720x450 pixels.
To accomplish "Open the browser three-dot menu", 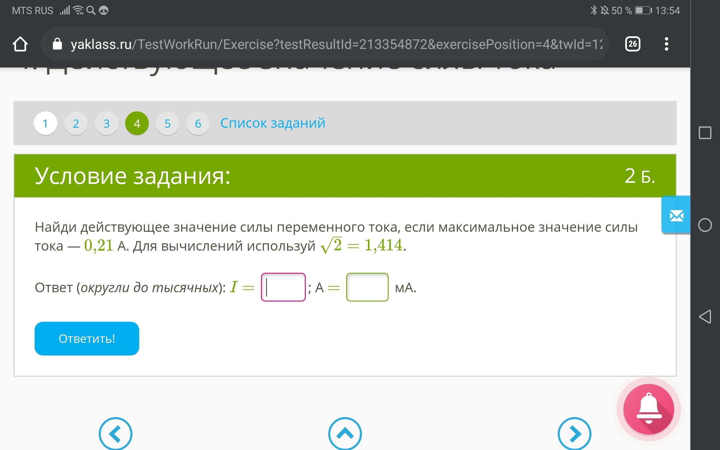I will 667,44.
